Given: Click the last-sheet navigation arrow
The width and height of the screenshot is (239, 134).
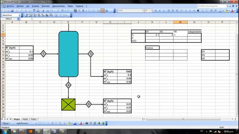Looking at the screenshot, I should (10, 119).
